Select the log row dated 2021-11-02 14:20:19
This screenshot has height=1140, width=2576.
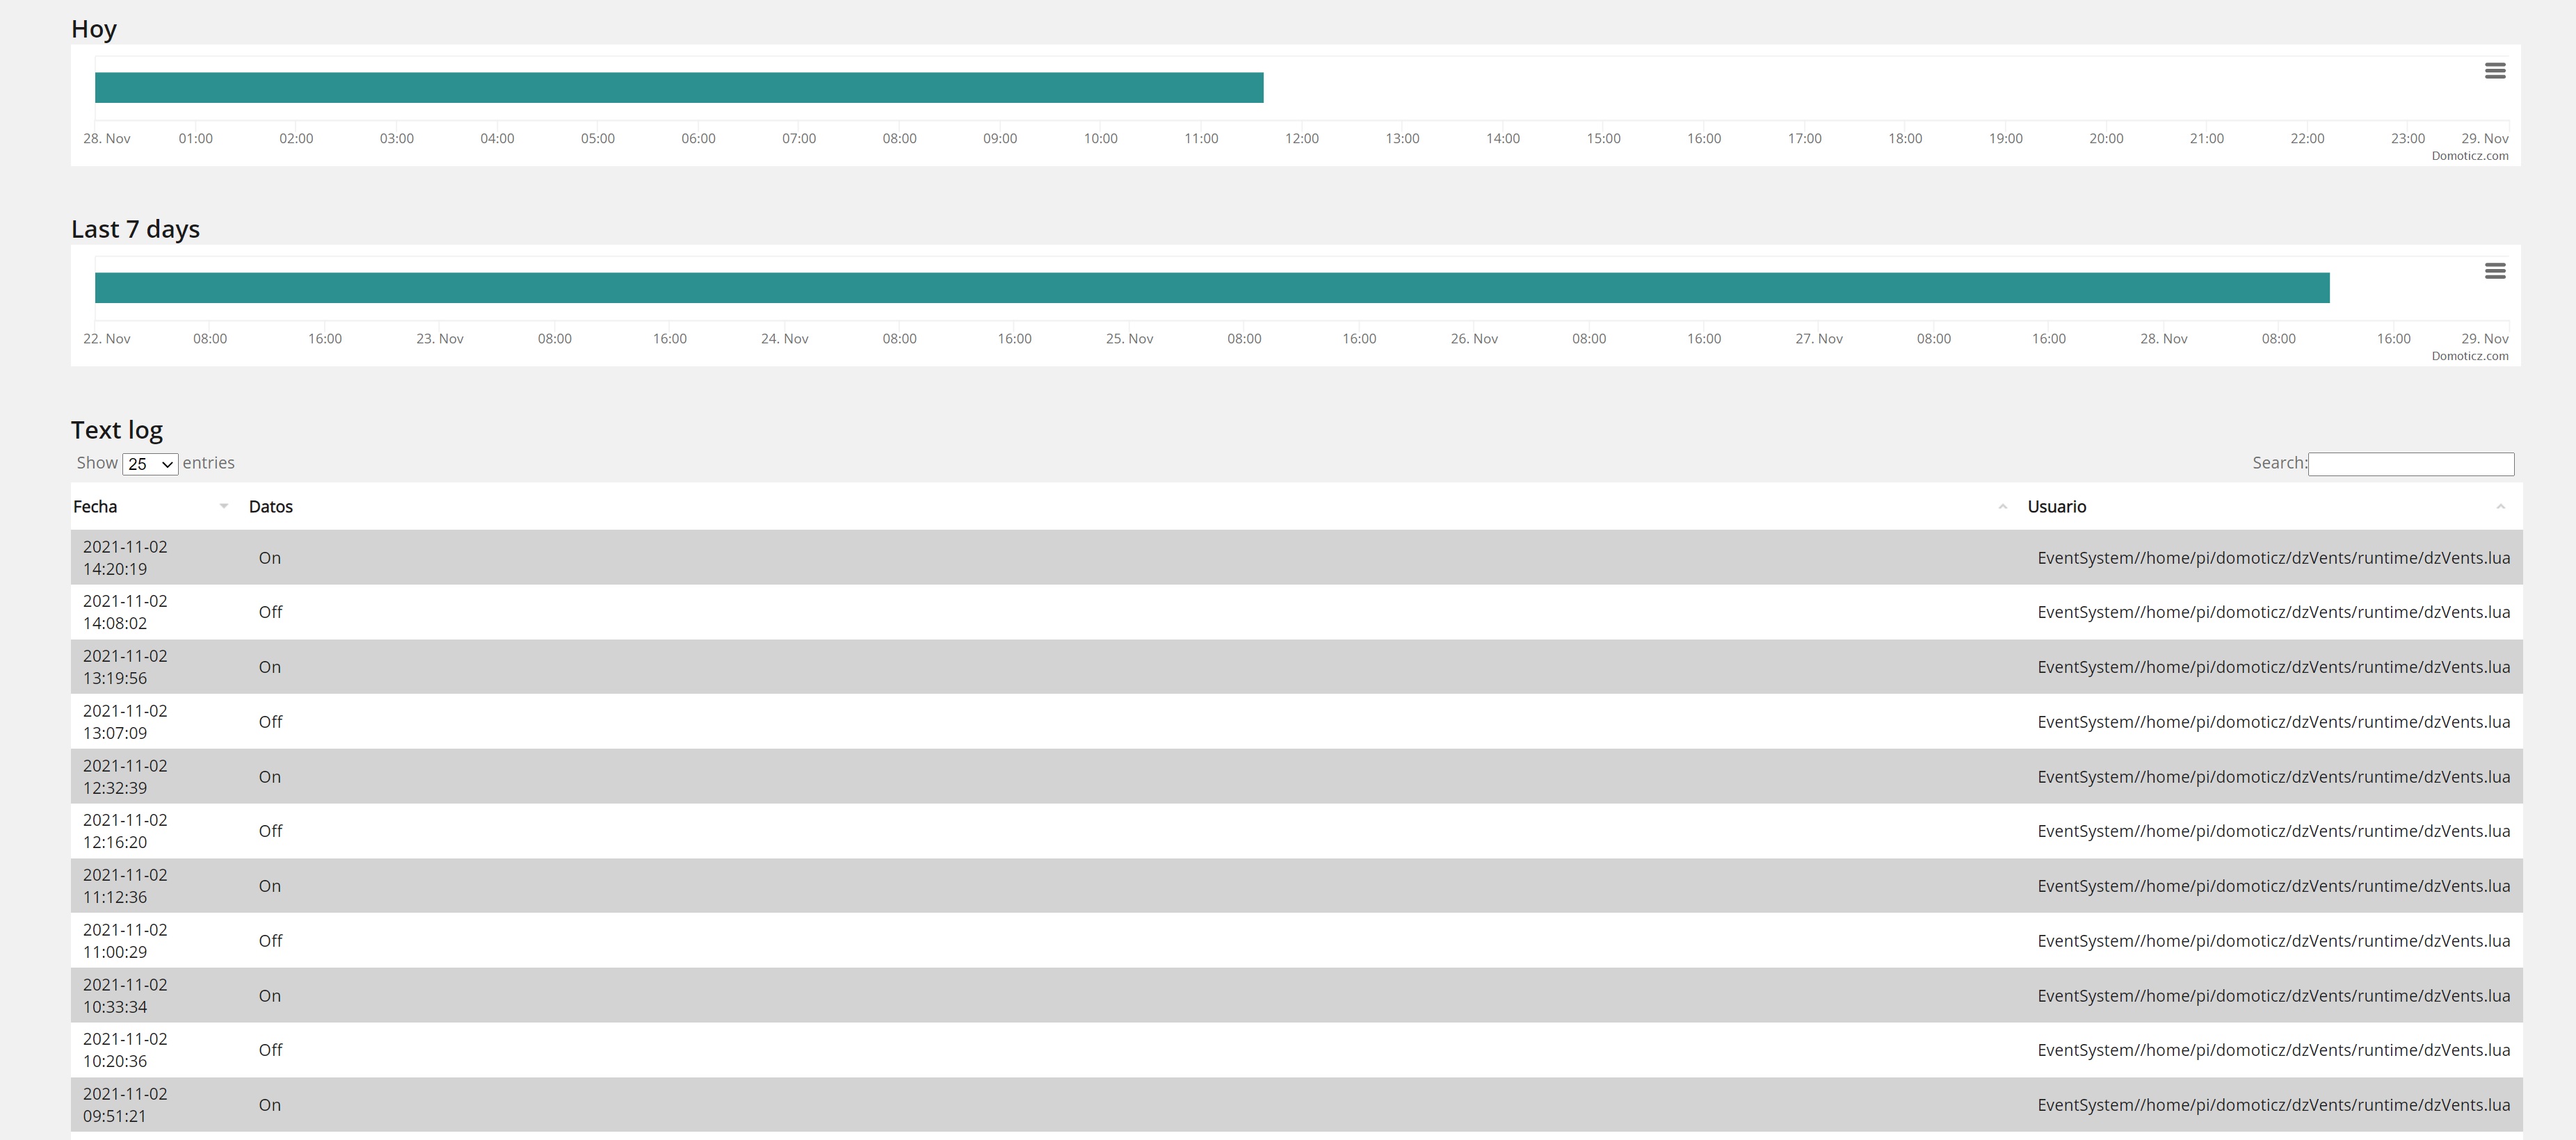pos(700,557)
